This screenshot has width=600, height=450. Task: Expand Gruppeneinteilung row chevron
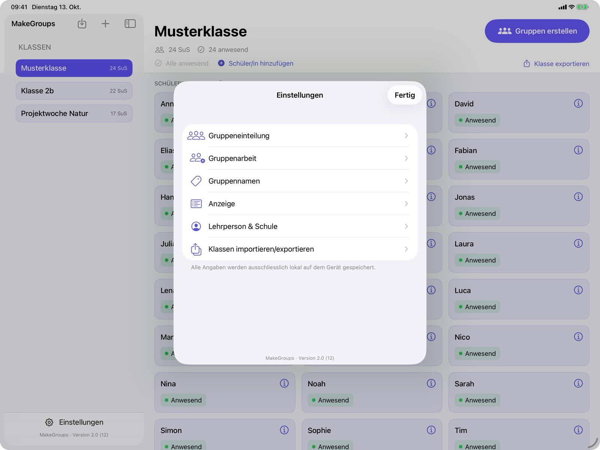pos(406,136)
